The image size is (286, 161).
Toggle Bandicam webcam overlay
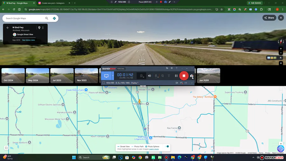pyautogui.click(x=141, y=76)
